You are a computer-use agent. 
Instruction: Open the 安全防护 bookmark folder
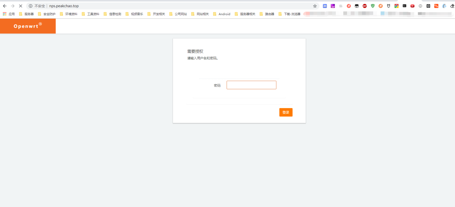point(47,14)
